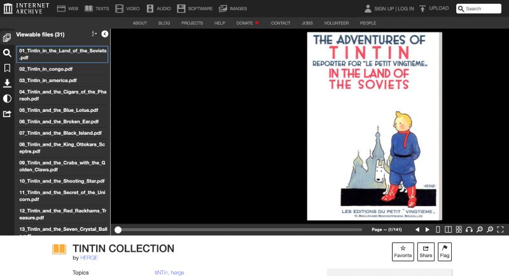Open the Web section in navbar
Screen dimensions: 509x276
coord(67,8)
